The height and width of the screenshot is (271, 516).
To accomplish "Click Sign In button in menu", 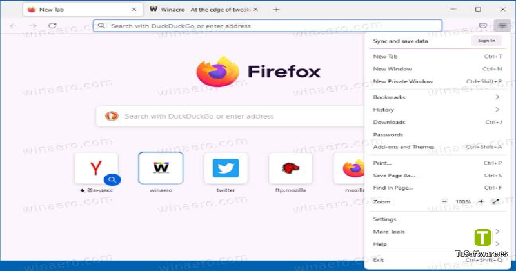I will tap(486, 41).
